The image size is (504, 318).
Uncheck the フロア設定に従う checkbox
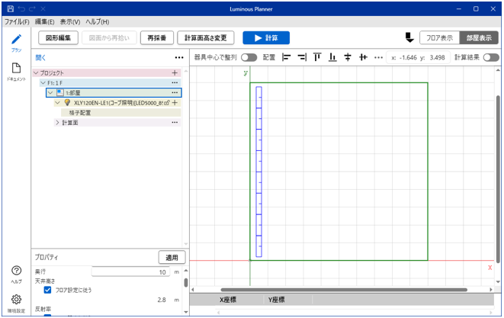coord(48,290)
